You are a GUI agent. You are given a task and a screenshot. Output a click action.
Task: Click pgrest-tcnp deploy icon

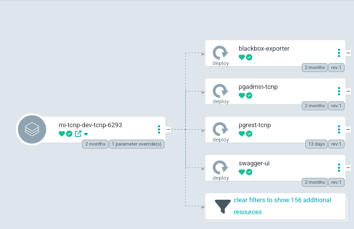click(x=220, y=129)
